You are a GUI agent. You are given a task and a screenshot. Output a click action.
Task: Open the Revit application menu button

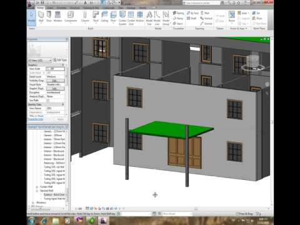pyautogui.click(x=31, y=4)
